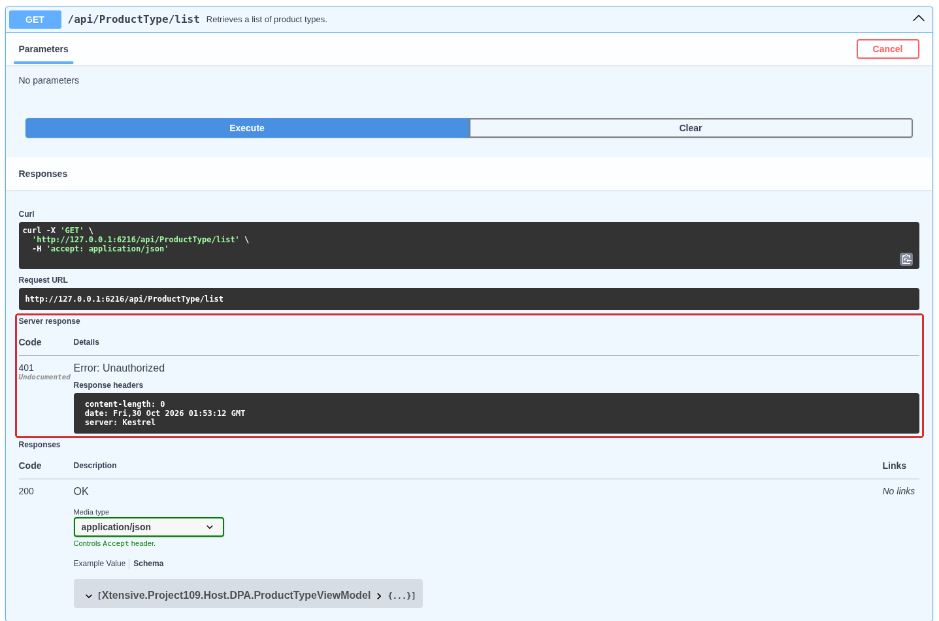Switch to the Example Value tab
939x621 pixels.
pos(99,564)
